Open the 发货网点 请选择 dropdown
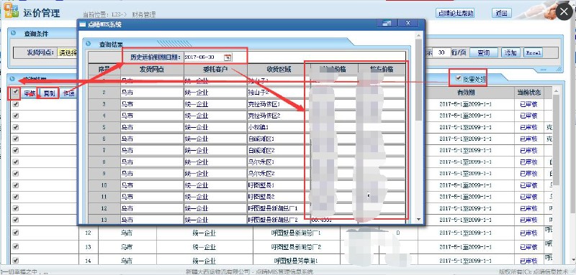The width and height of the screenshot is (576, 275). [x=67, y=52]
